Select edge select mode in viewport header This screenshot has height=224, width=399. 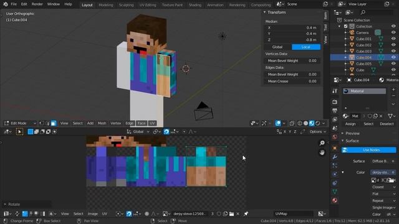[x=47, y=123]
